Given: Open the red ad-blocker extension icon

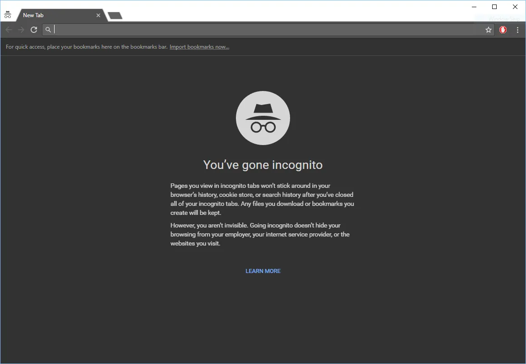Looking at the screenshot, I should coord(503,30).
